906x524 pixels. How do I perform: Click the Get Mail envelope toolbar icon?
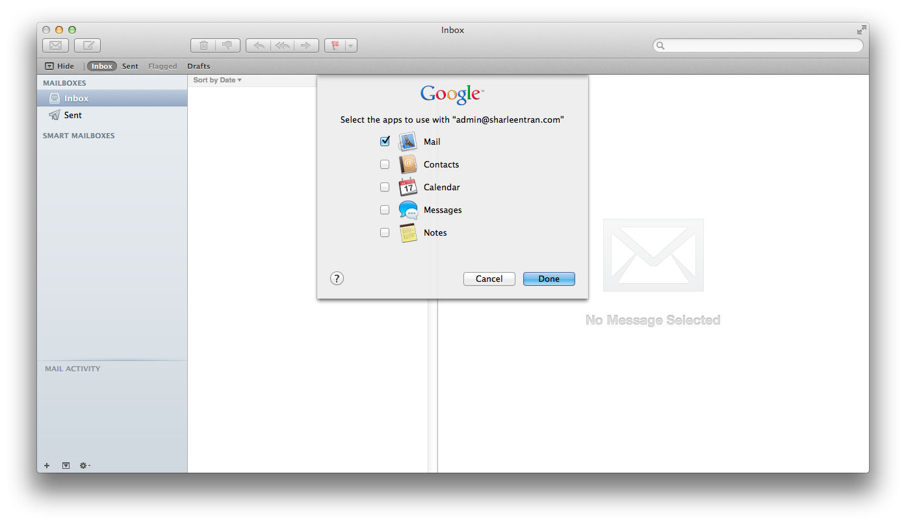click(55, 45)
